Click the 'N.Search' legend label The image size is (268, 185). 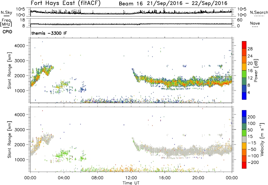(x=259, y=12)
